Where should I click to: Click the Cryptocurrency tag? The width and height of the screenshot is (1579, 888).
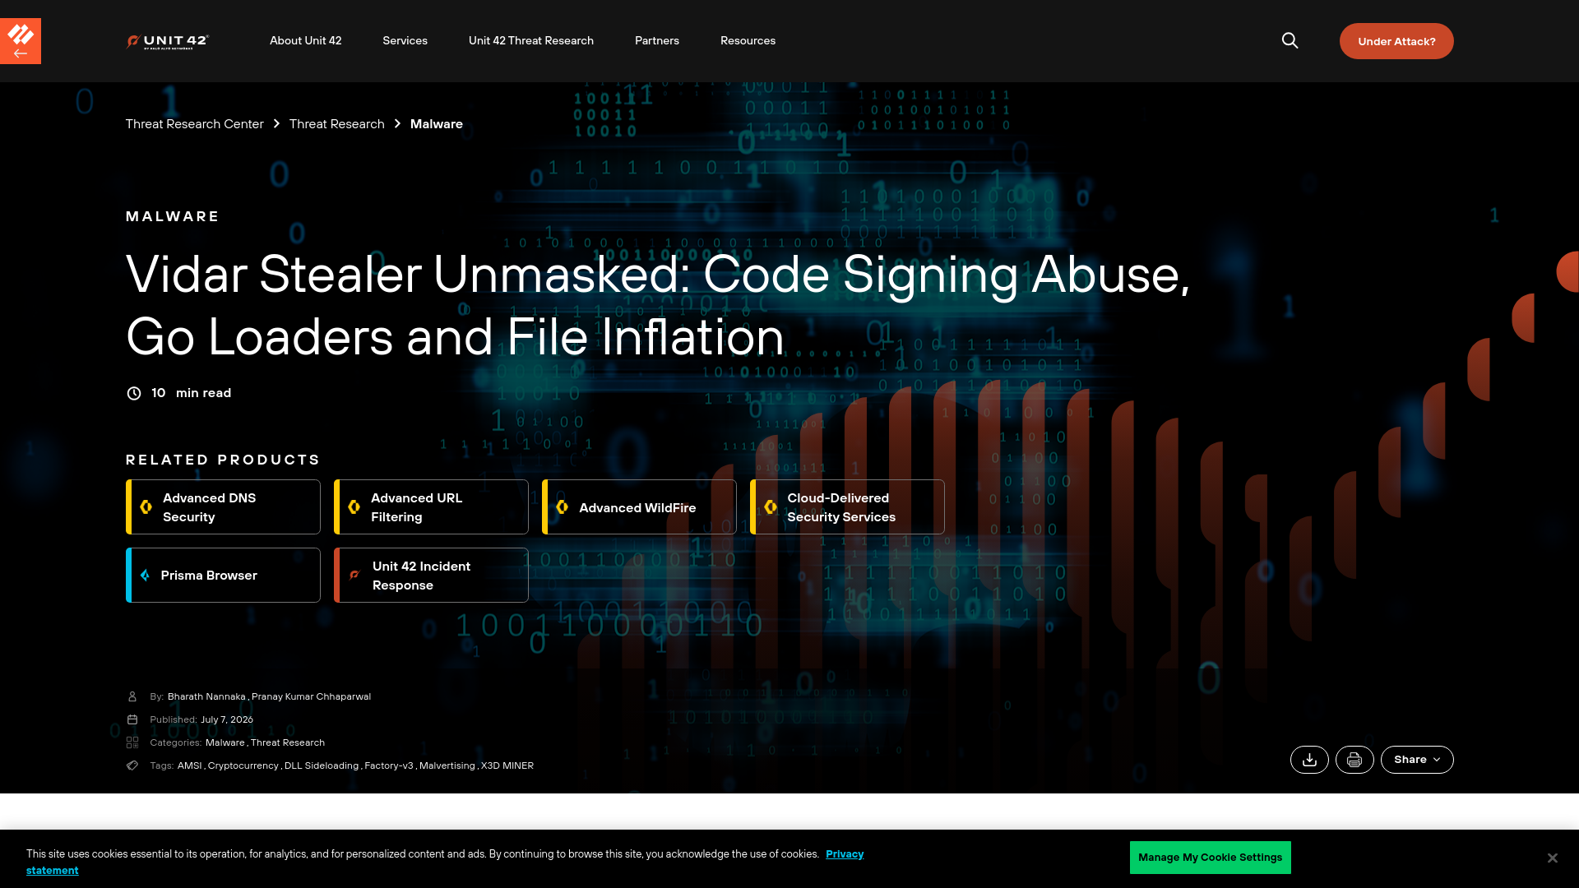(243, 765)
